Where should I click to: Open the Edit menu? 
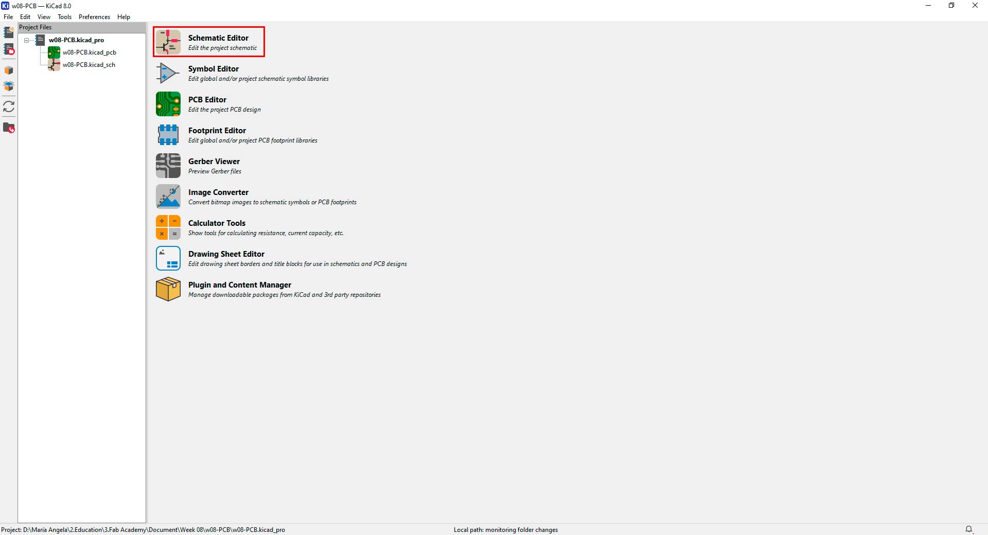pos(25,17)
